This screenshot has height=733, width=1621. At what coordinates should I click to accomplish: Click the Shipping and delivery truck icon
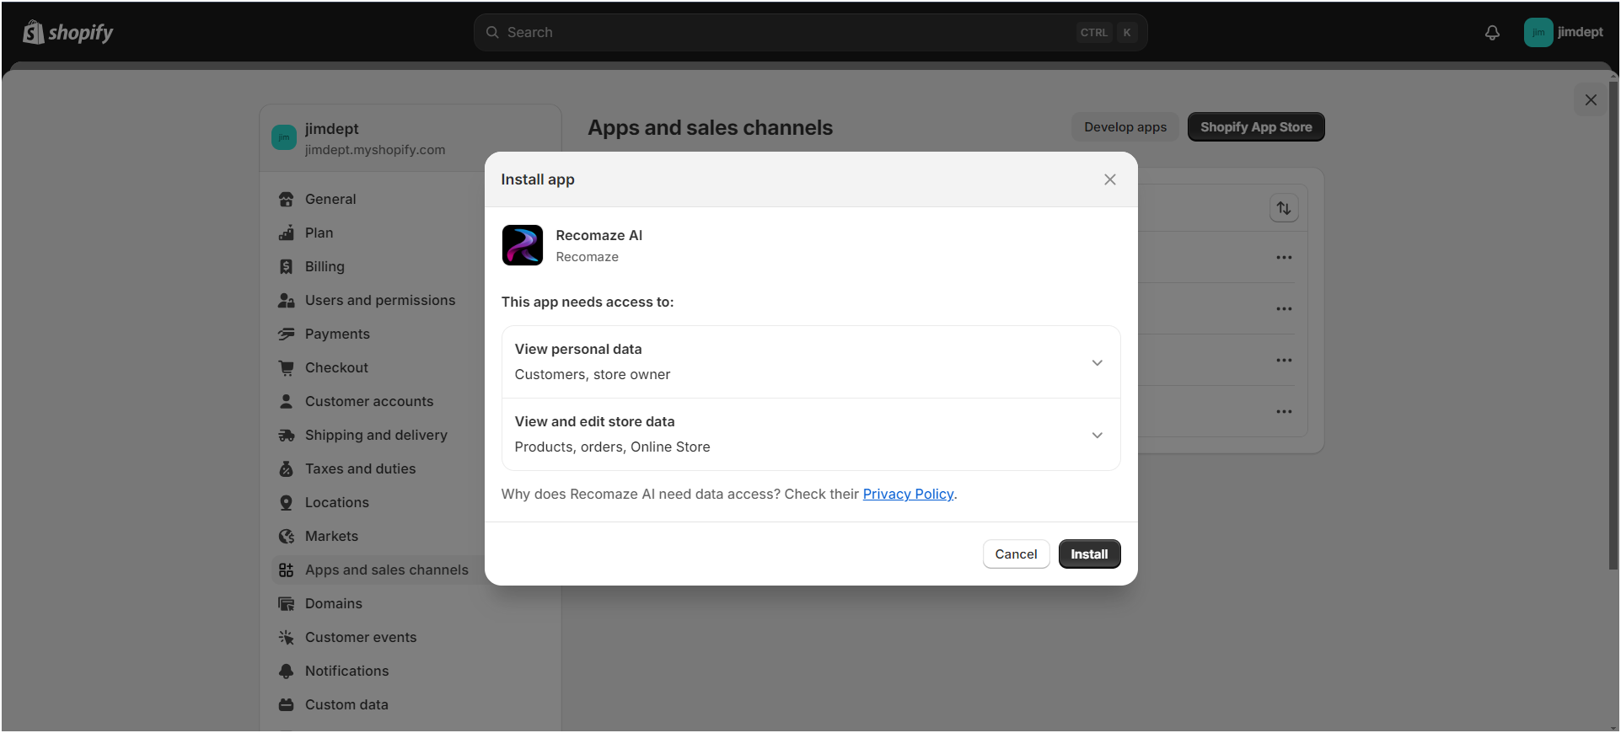click(x=287, y=435)
